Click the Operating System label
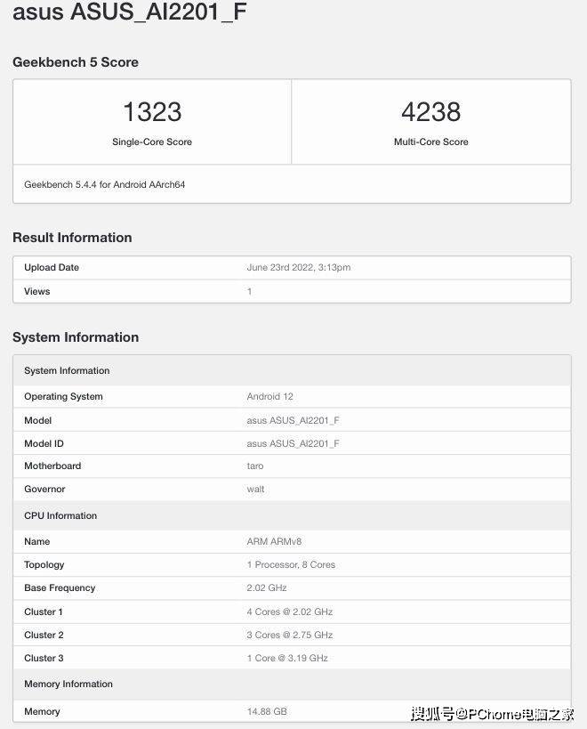The image size is (587, 729). 64,397
